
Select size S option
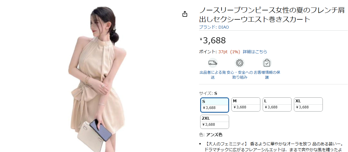tap(215, 105)
